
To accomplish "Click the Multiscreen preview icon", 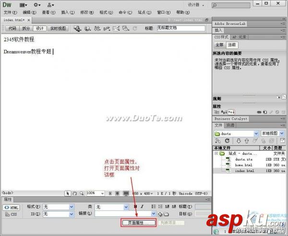I will (77, 28).
